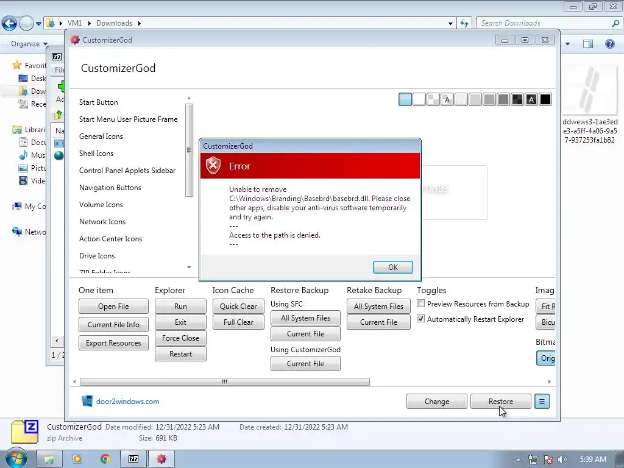Image resolution: width=624 pixels, height=468 pixels.
Task: Click the Restore button
Action: [501, 402]
